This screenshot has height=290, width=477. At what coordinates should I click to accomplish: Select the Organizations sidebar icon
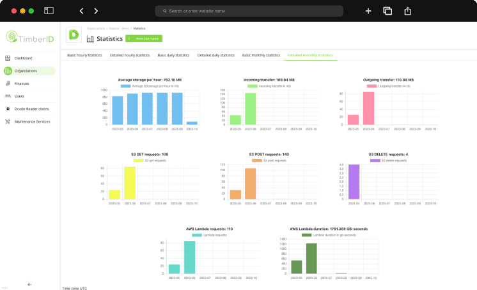click(x=8, y=71)
